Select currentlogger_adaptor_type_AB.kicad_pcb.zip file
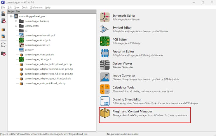This screenshot has width=216, height=136. (x=49, y=74)
